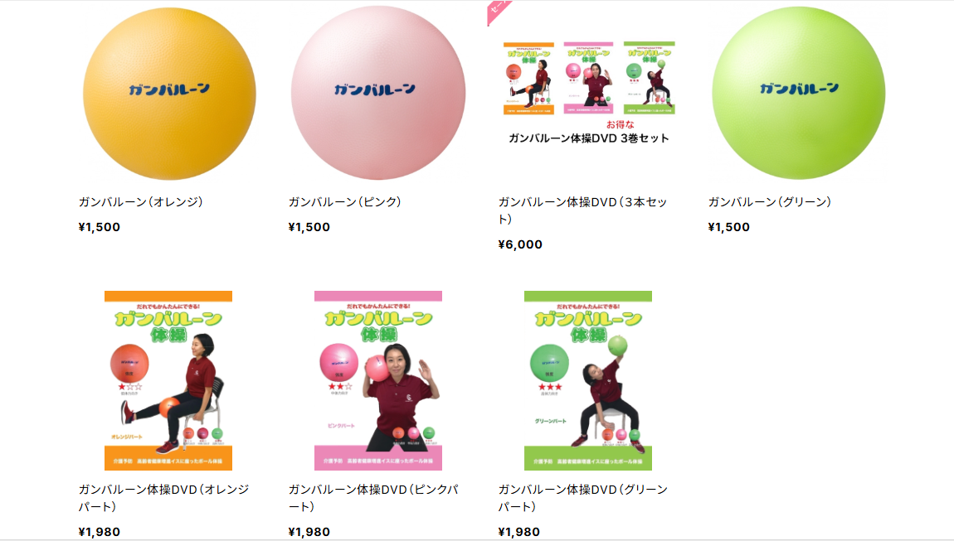Open the green Gambarun ball product image
Viewport: 954px width, 541px height.
coord(798,93)
